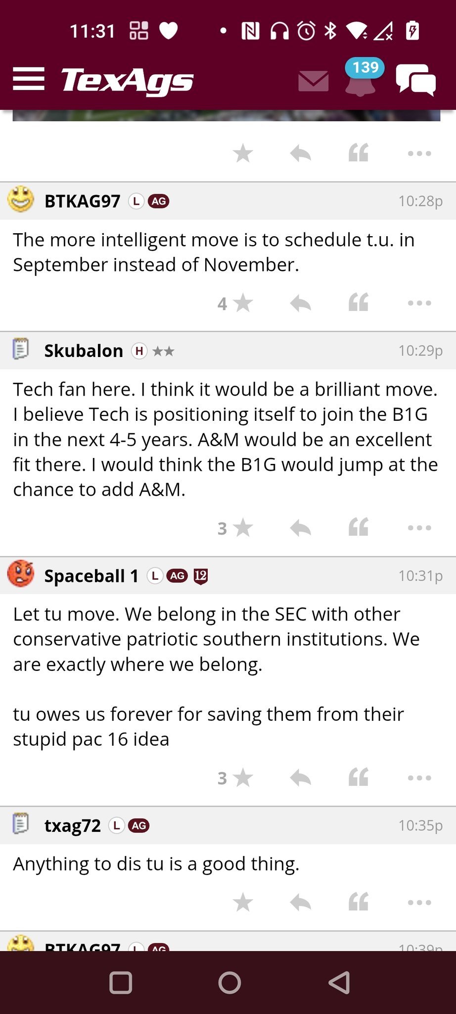Open more options on Spaceball 1's post
Viewport: 456px width, 1014px height.
[x=419, y=778]
